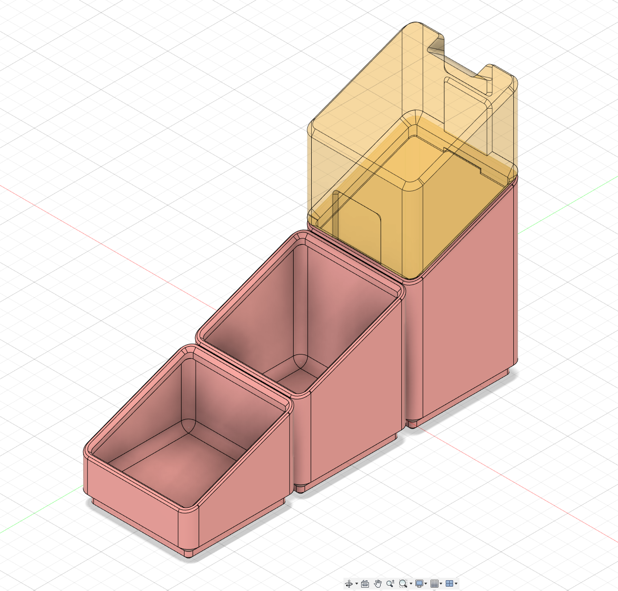Select the Orbit tool in the navigation bar
Image resolution: width=618 pixels, height=591 pixels.
(x=349, y=584)
